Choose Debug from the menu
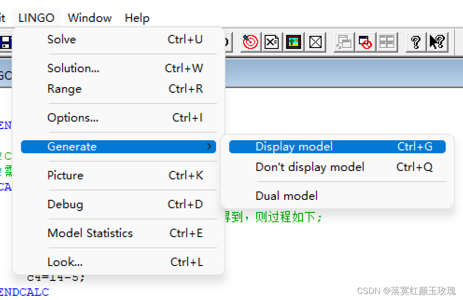This screenshot has height=300, width=463. click(x=119, y=204)
